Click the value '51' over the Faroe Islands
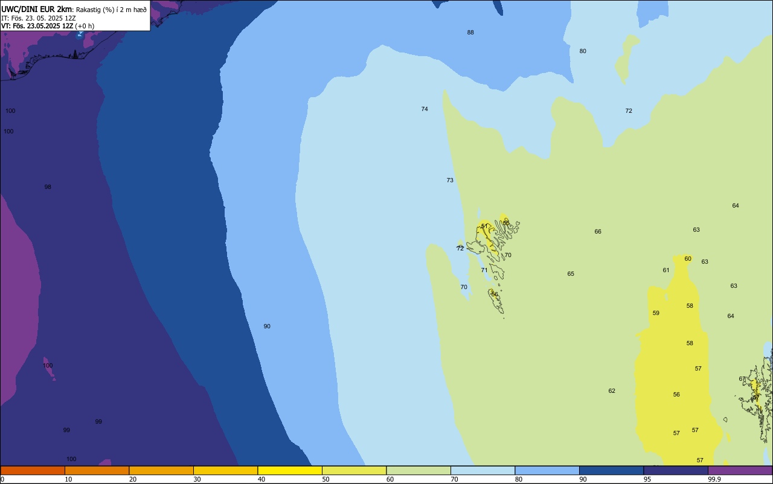773x484 pixels. [484, 226]
